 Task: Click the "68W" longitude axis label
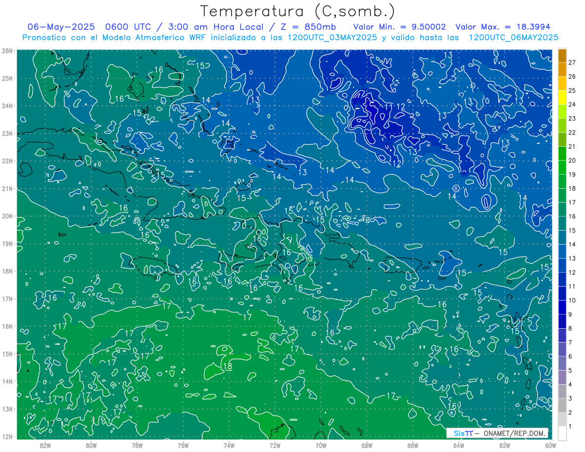(367, 445)
